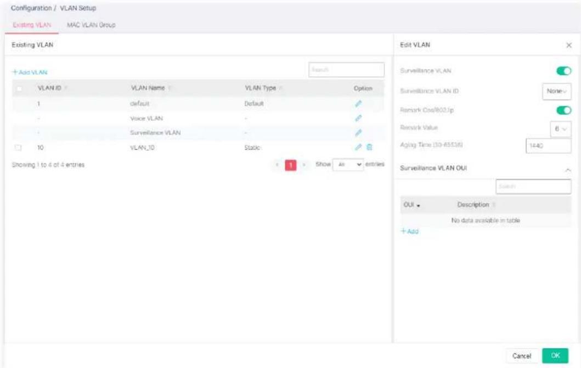Switch to MAC VLAN Group tab
Image resolution: width=581 pixels, height=368 pixels.
coord(91,25)
